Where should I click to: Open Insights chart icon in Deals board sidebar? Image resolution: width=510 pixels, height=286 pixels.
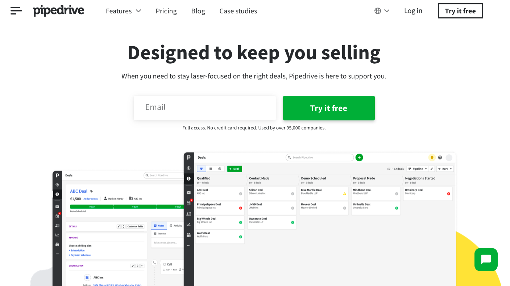coord(188,224)
